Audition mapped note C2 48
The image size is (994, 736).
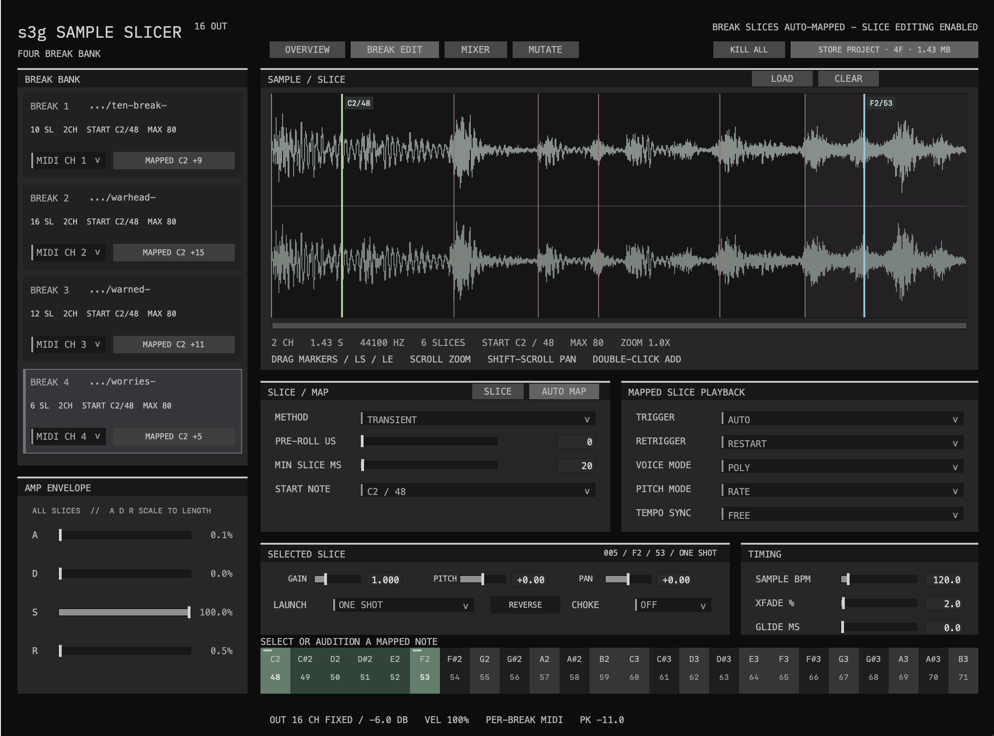[275, 670]
